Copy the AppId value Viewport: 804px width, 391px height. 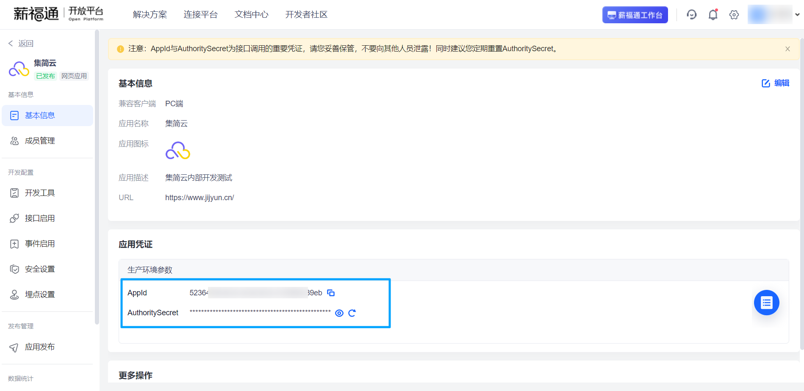click(x=331, y=293)
